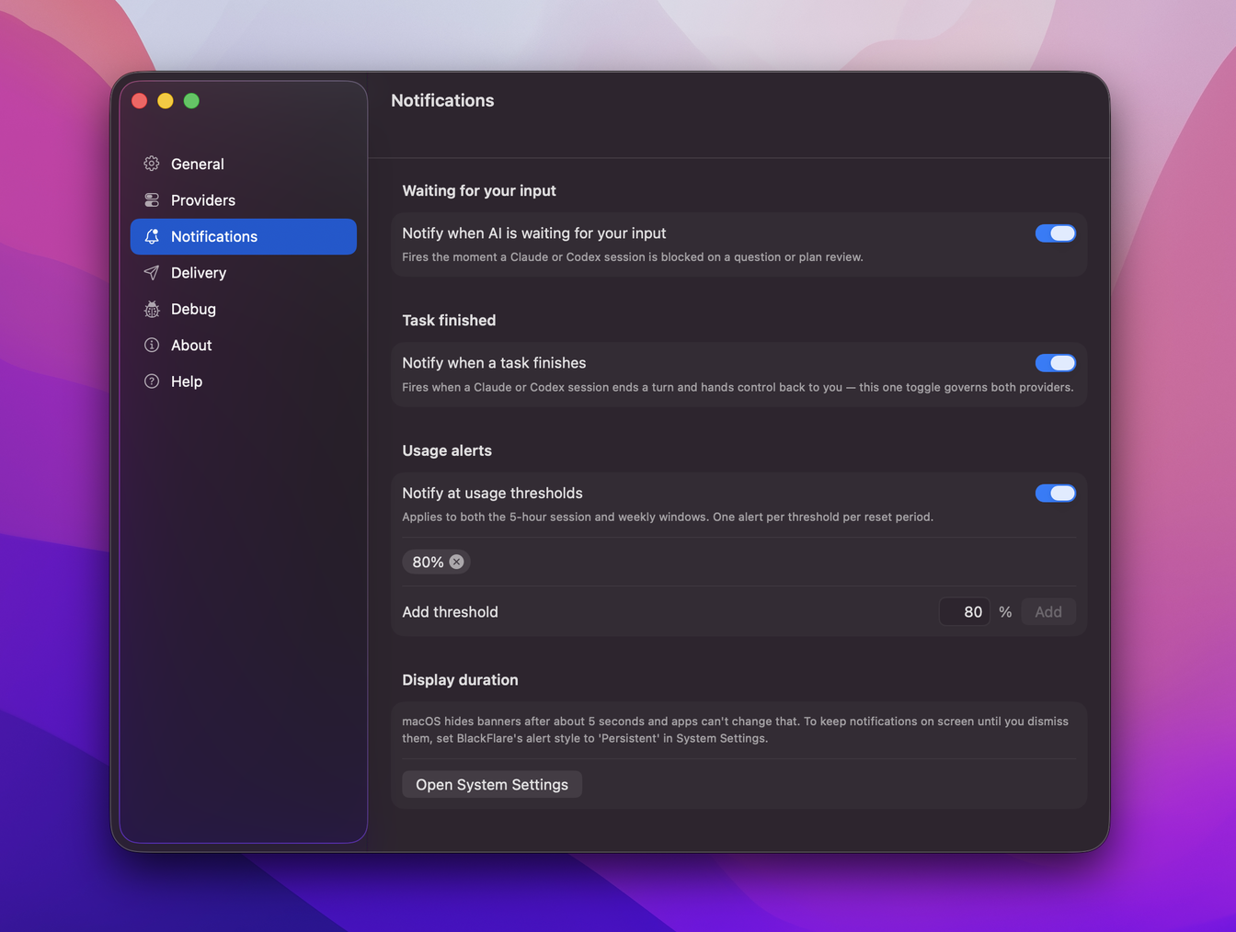Go to the Delivery section
Viewport: 1236px width, 932px height.
pos(244,273)
